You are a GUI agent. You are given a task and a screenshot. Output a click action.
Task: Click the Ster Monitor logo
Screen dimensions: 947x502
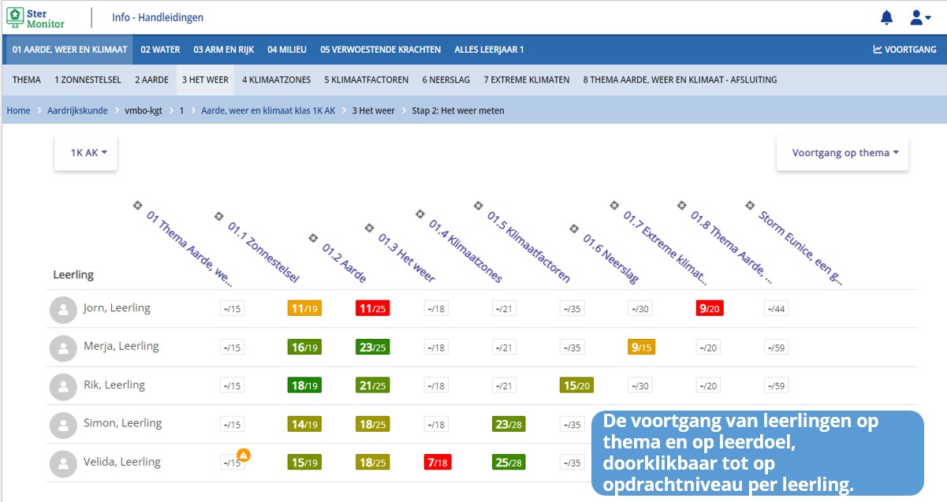coord(36,17)
